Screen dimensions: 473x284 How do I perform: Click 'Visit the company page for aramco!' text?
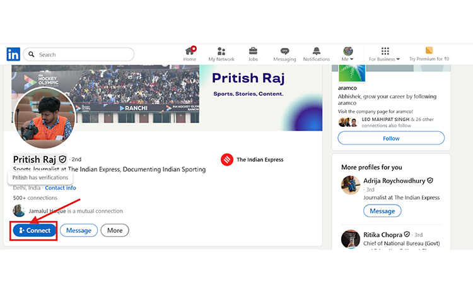[375, 111]
